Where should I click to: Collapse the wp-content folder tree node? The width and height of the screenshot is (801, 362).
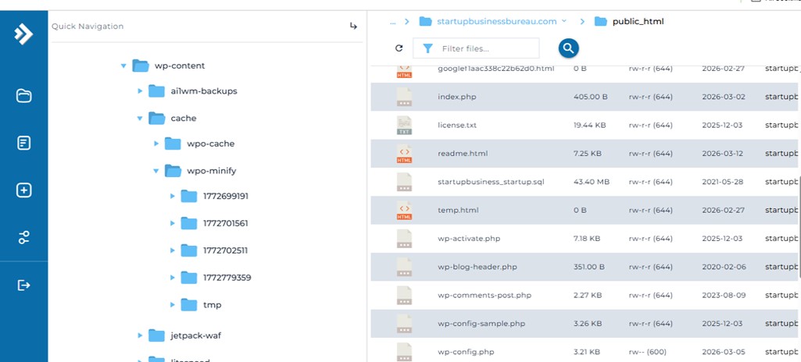pyautogui.click(x=123, y=66)
